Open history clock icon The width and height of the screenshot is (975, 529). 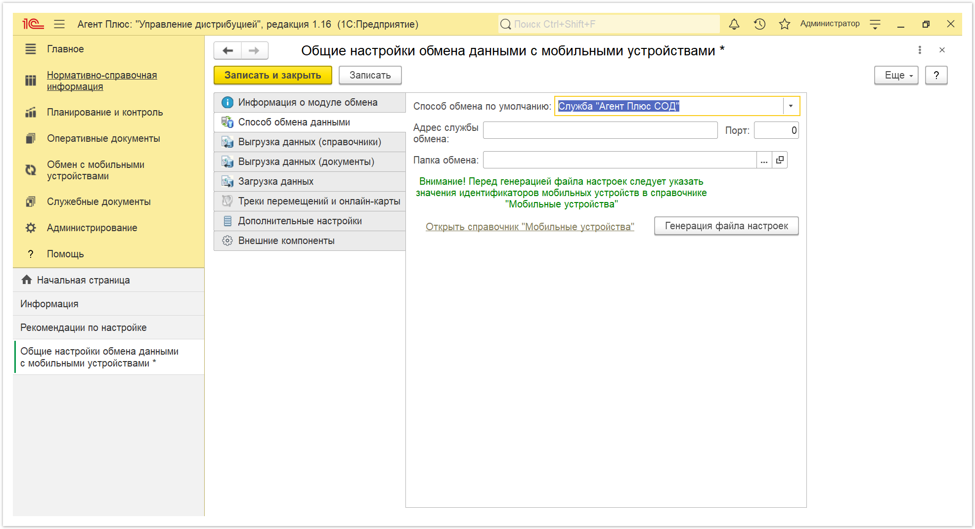[759, 24]
